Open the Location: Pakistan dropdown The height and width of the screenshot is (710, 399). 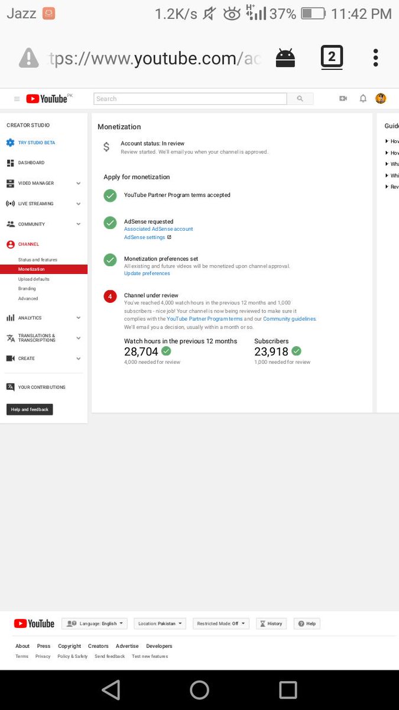pos(160,624)
